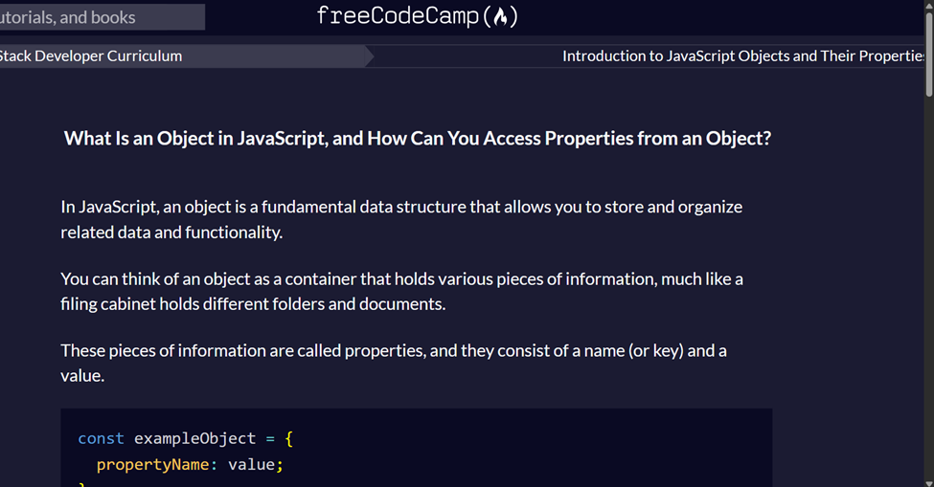Open the Stack Developer Curriculum breadcrumb
The height and width of the screenshot is (487, 934).
(91, 55)
